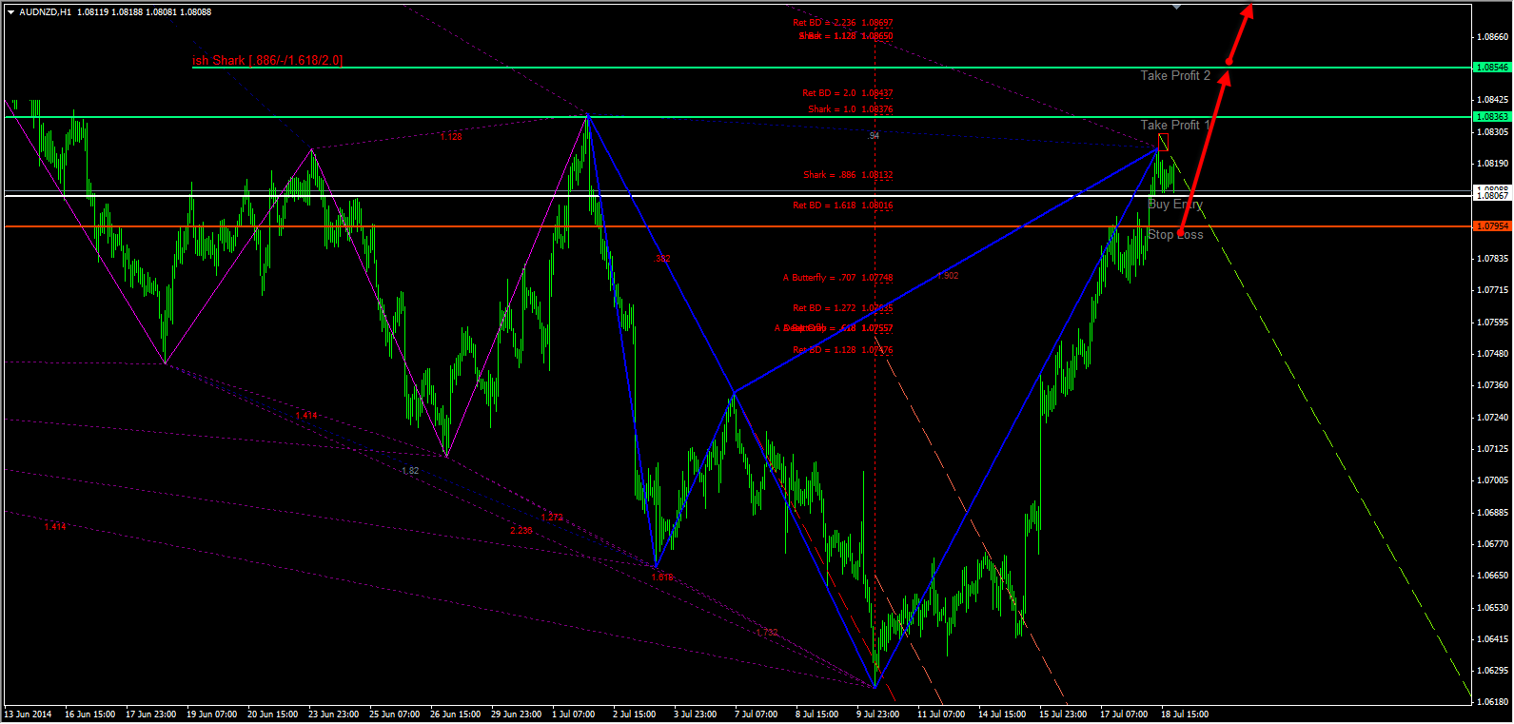This screenshot has width=1514, height=724.
Task: Select the Take Profit 2 text label
Action: pyautogui.click(x=1175, y=76)
